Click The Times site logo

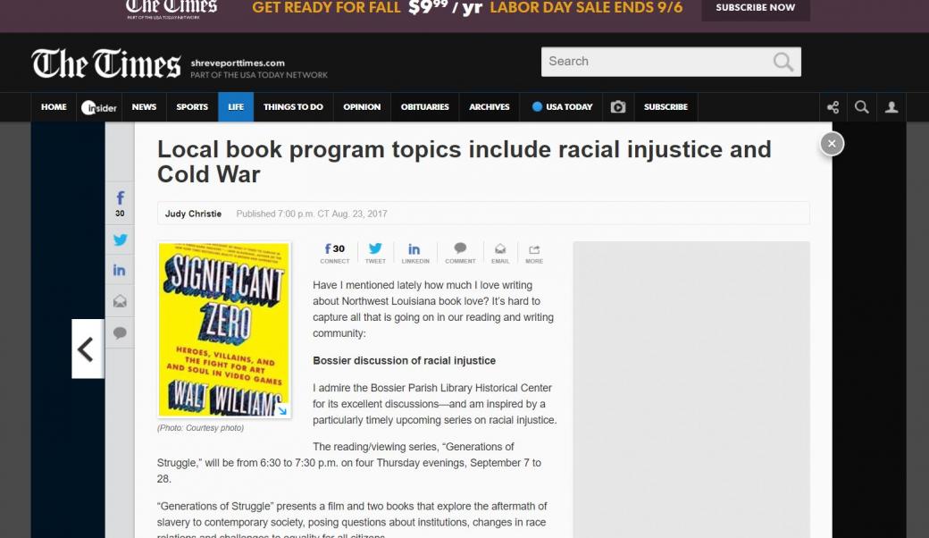106,63
